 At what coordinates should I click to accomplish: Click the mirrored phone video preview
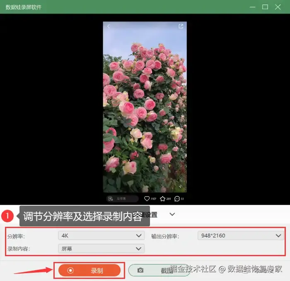click(x=145, y=107)
